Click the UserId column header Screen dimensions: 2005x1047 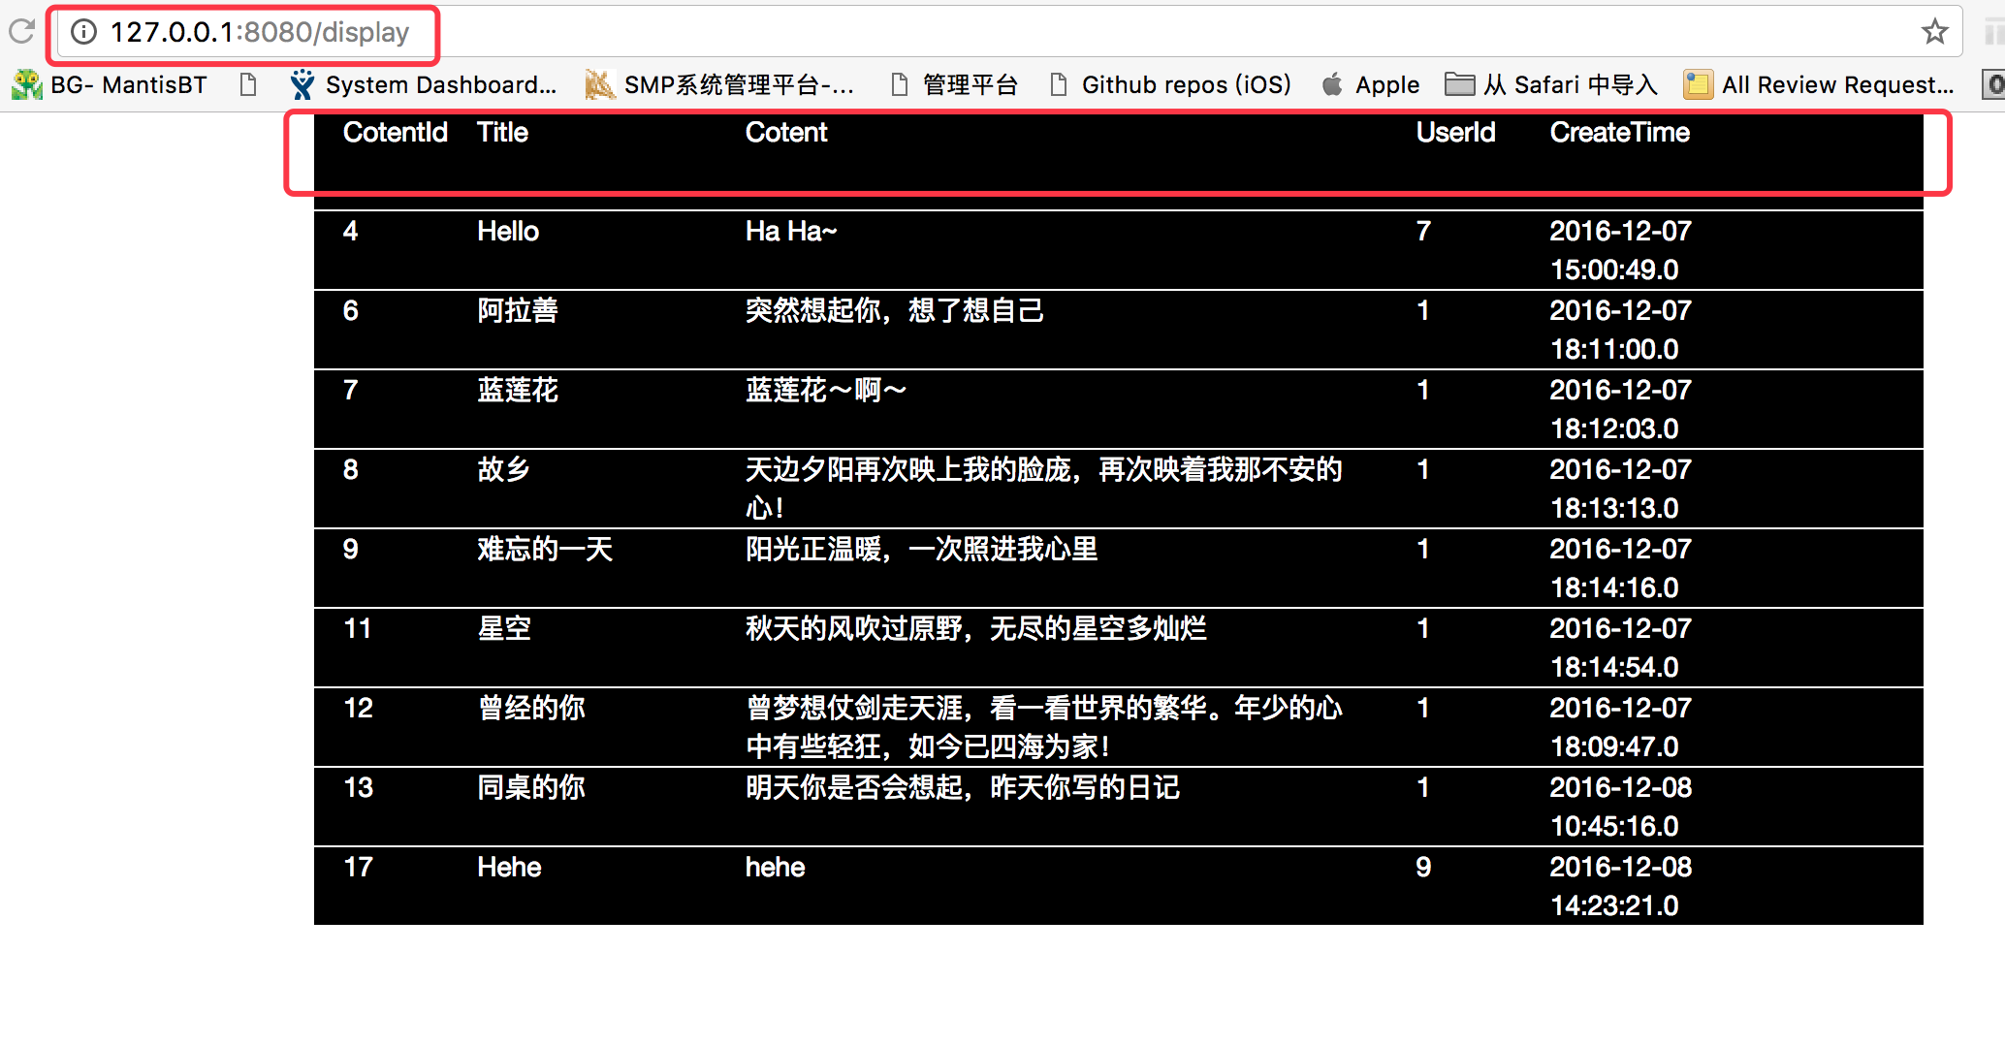pos(1455,132)
